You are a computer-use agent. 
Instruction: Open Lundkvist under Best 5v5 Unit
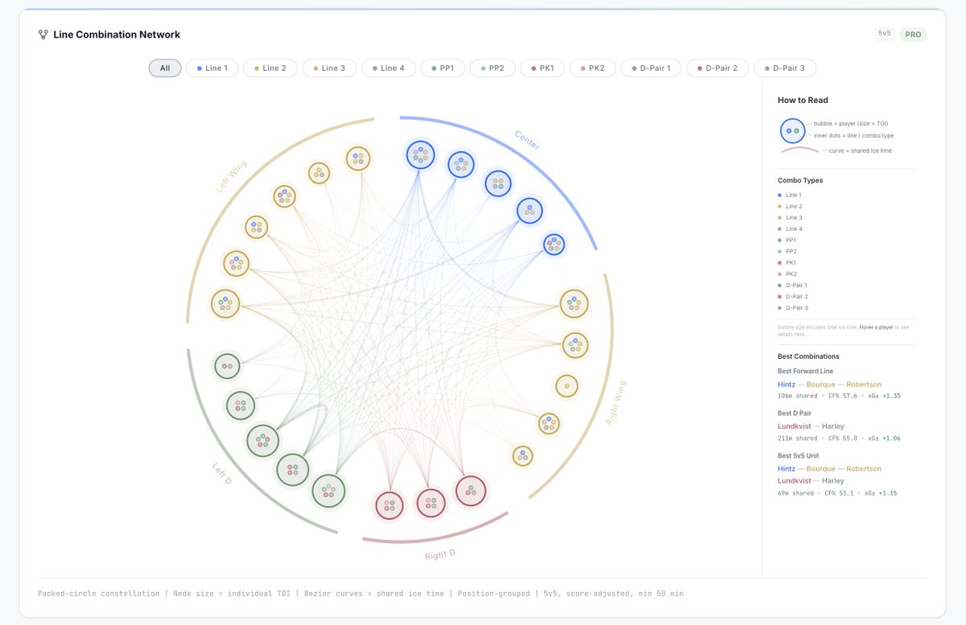click(x=794, y=481)
